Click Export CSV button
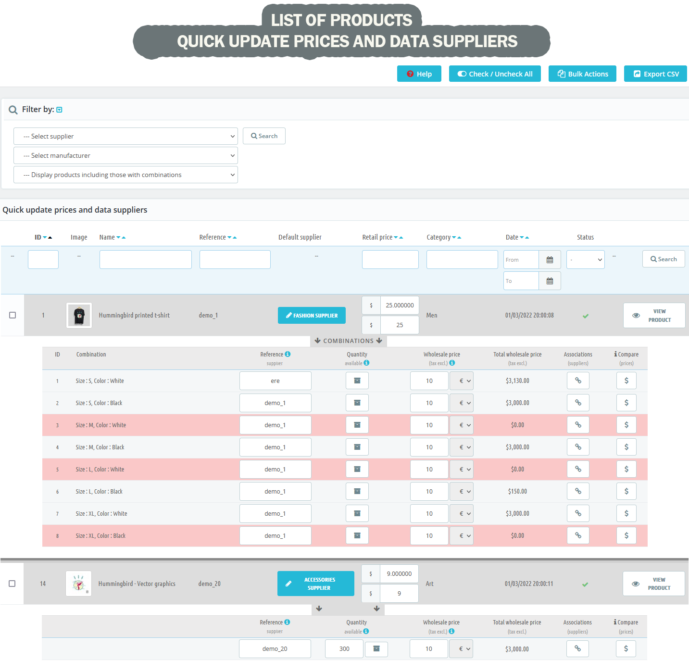 655,74
